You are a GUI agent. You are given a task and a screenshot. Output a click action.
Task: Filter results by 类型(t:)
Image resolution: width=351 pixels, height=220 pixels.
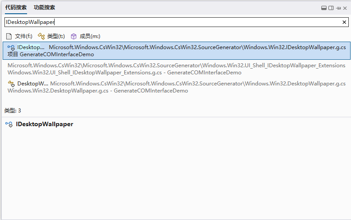tap(51, 36)
